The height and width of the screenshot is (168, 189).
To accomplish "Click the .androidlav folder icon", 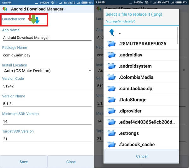I will (111, 55).
